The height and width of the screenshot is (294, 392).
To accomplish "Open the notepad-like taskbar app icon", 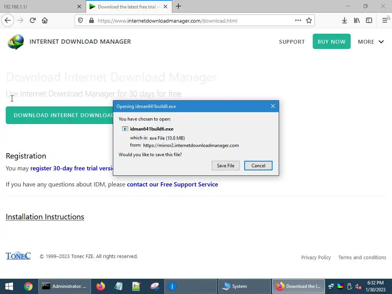I will (119, 286).
